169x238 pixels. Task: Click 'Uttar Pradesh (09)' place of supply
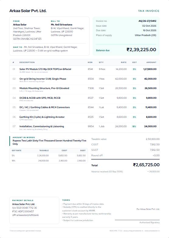click(x=146, y=35)
